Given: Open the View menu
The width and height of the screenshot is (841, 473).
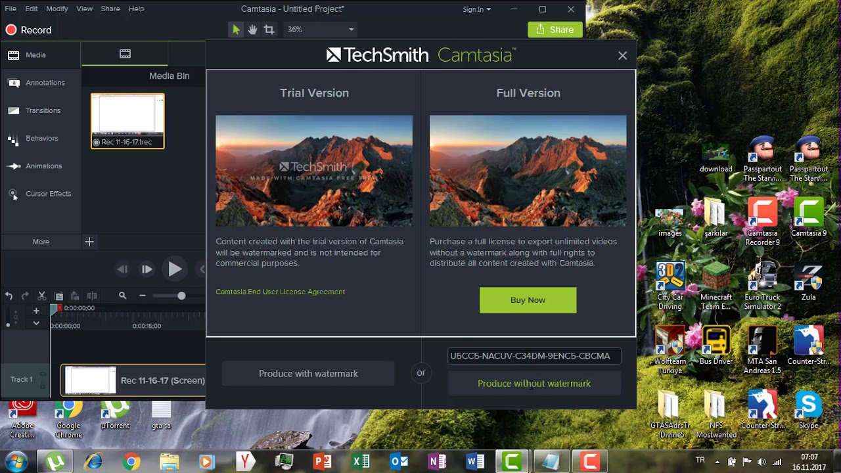Looking at the screenshot, I should (x=84, y=9).
